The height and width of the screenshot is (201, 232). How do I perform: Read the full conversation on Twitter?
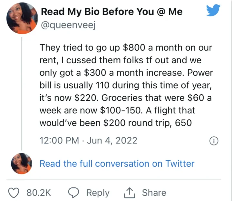117,164
